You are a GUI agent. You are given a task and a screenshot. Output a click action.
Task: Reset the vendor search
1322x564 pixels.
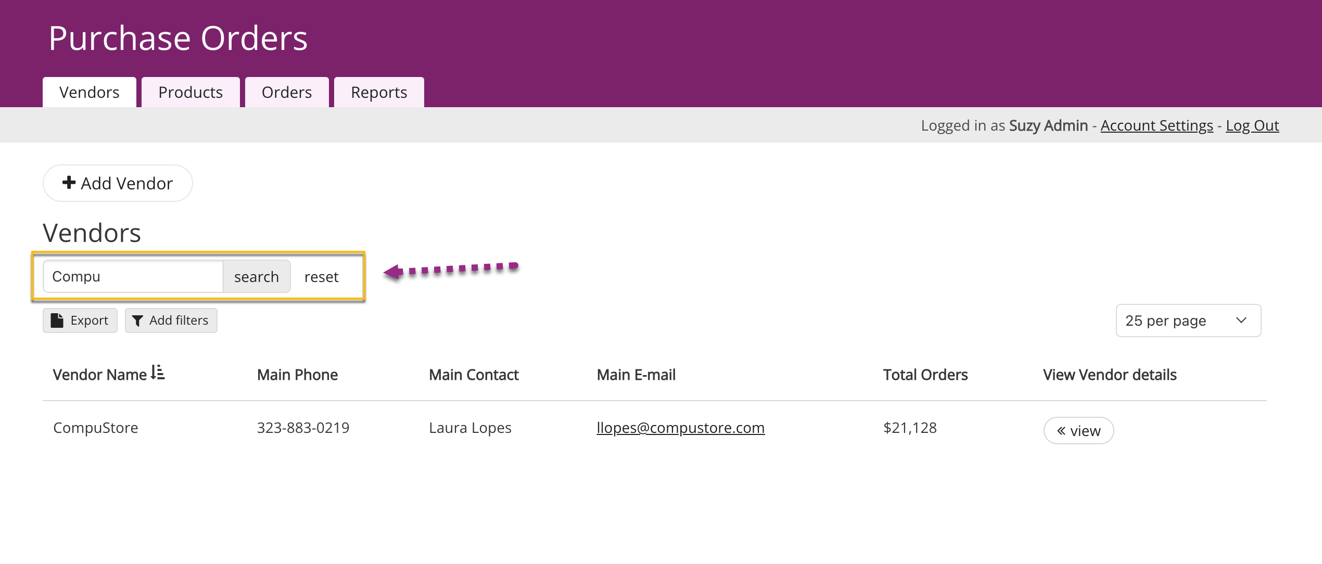coord(321,277)
